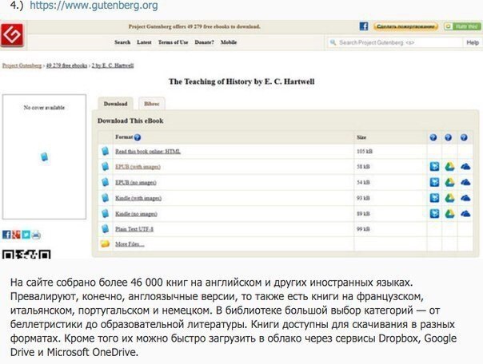The height and width of the screenshot is (364, 483).
Task: Open the gutenberg.org URL link
Action: [x=94, y=6]
